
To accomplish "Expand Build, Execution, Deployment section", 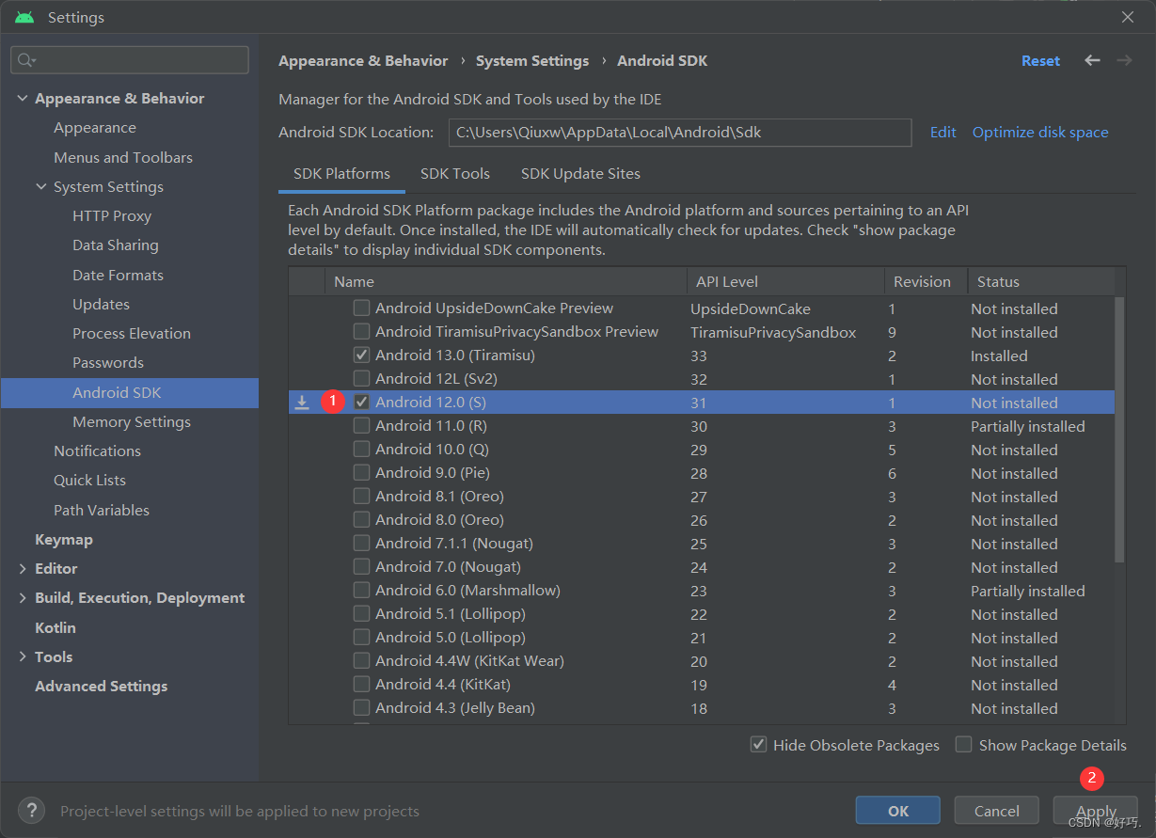I will [x=23, y=598].
